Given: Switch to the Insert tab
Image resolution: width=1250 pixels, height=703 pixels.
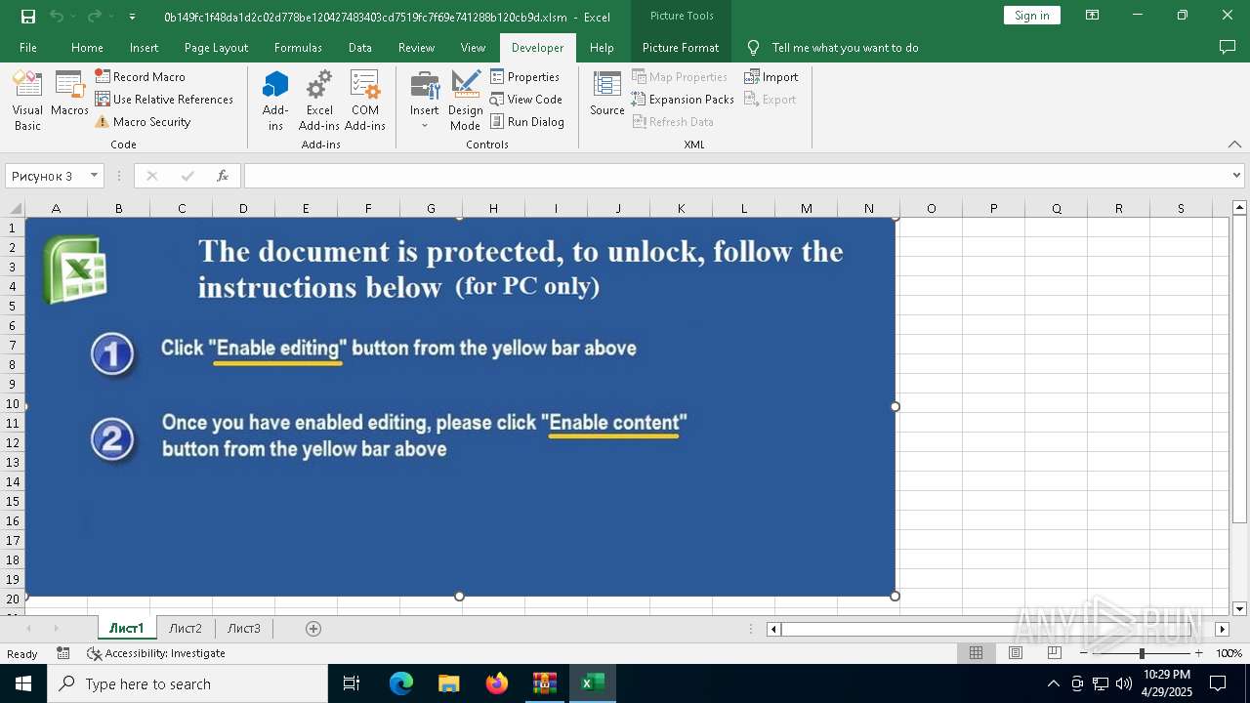Looking at the screenshot, I should 144,47.
